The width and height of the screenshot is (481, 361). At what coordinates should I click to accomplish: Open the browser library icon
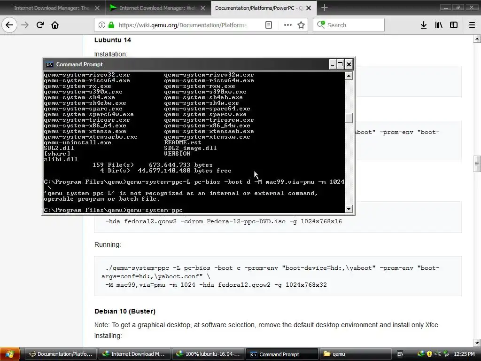click(x=439, y=25)
